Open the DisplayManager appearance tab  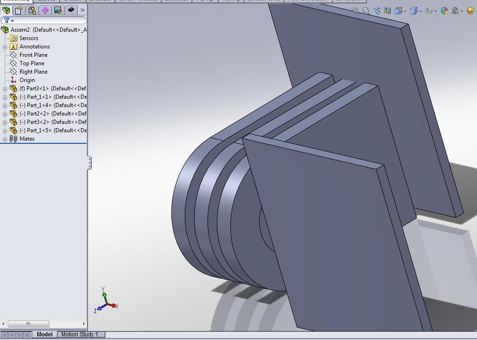coord(58,10)
